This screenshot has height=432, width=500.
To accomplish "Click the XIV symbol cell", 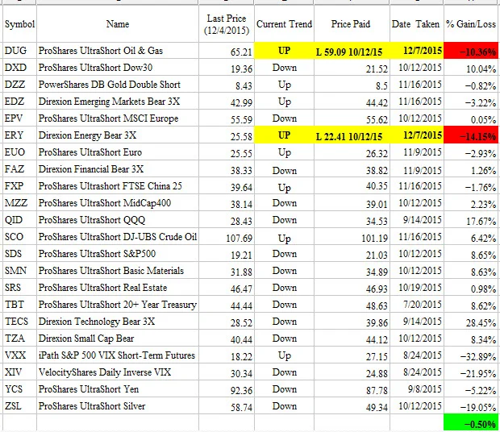I will (19, 372).
